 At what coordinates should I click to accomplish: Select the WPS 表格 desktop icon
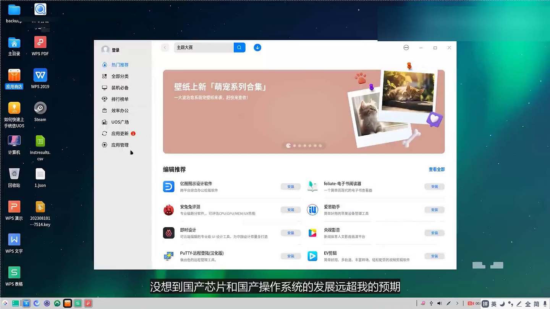click(x=14, y=272)
